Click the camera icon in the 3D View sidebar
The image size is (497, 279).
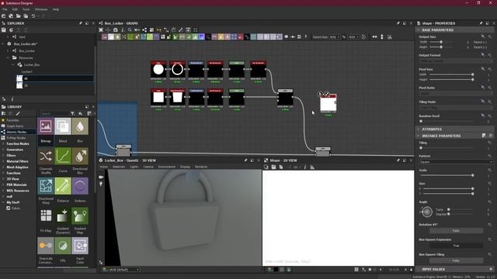[x=101, y=177]
